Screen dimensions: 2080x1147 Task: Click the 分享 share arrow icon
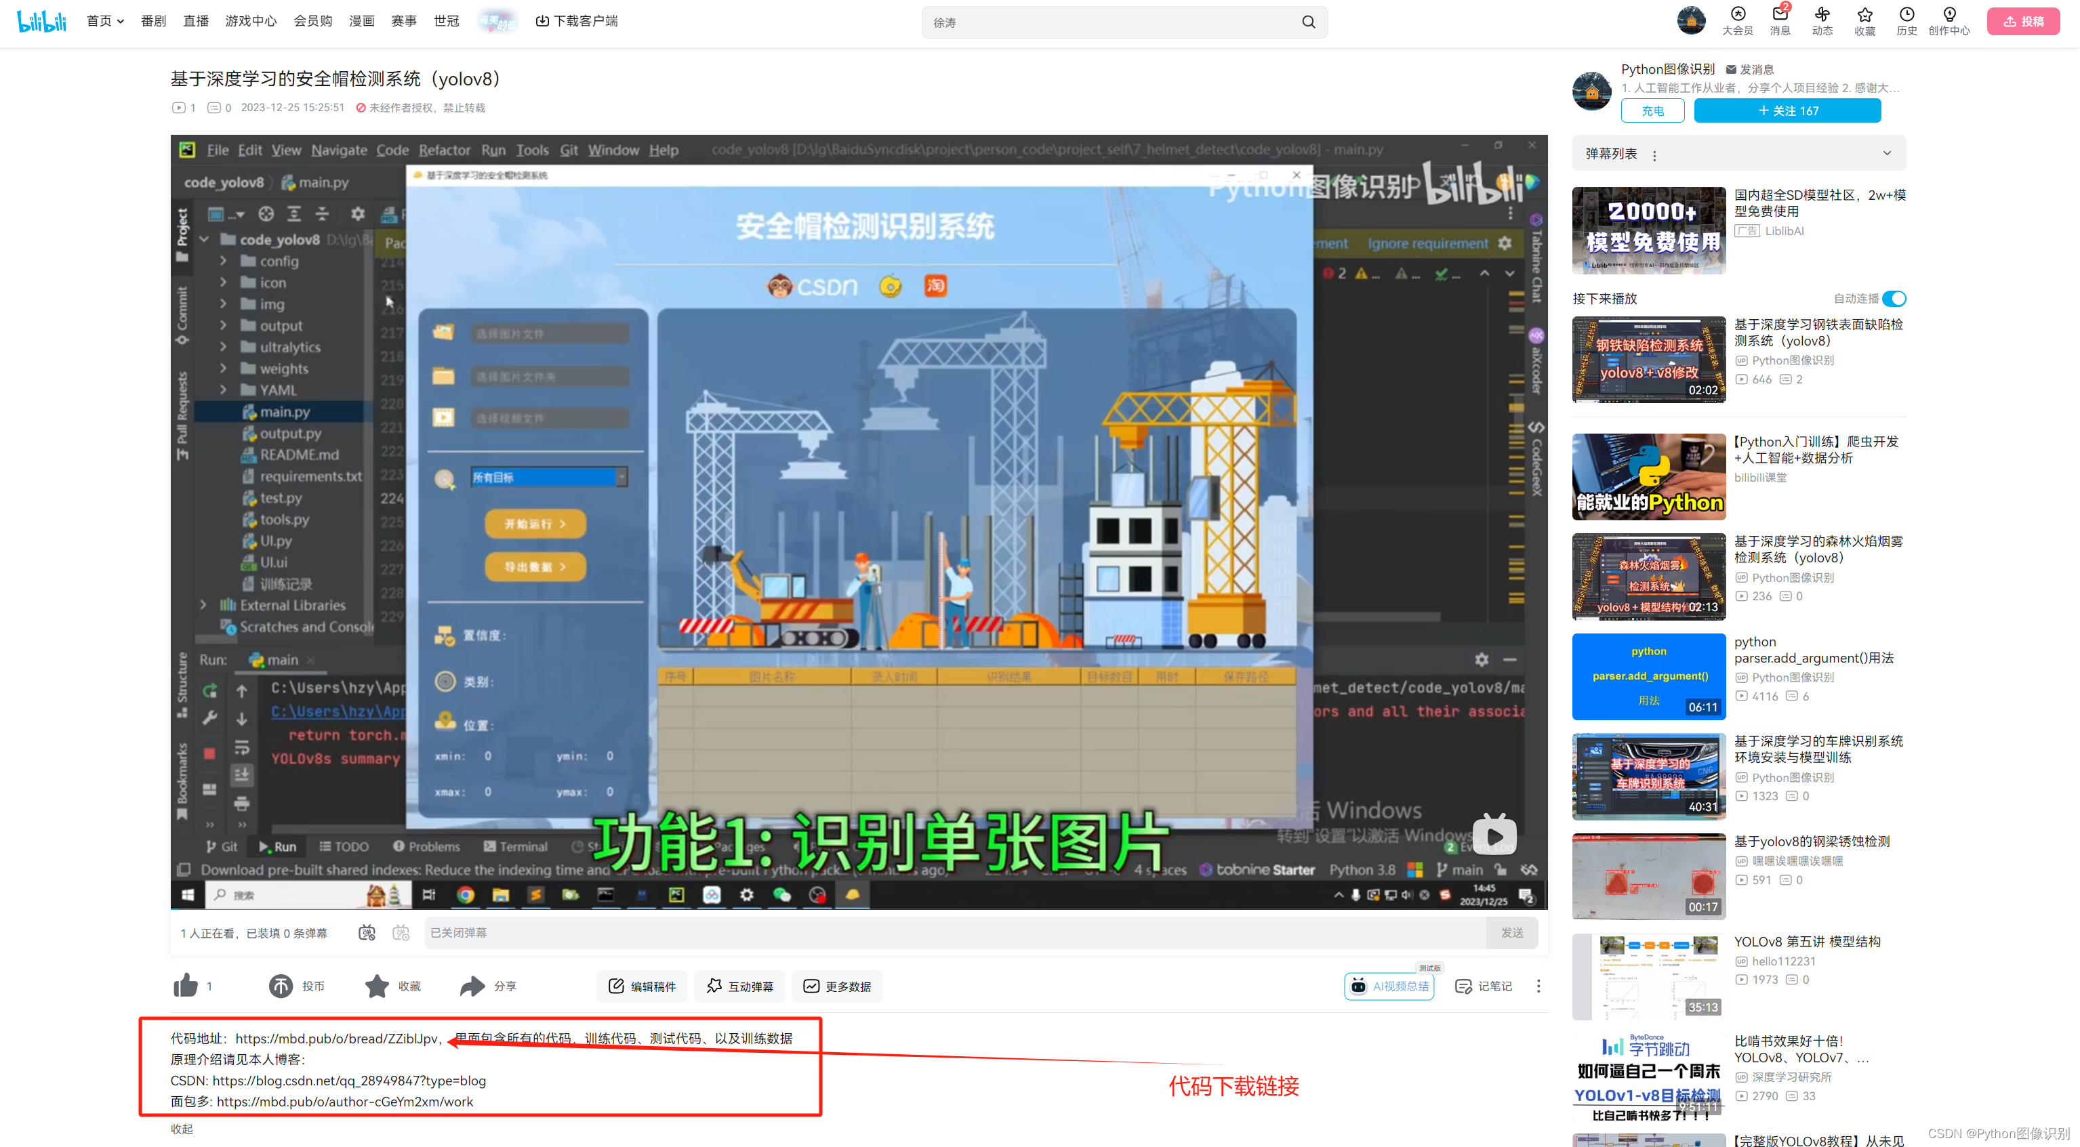point(472,986)
